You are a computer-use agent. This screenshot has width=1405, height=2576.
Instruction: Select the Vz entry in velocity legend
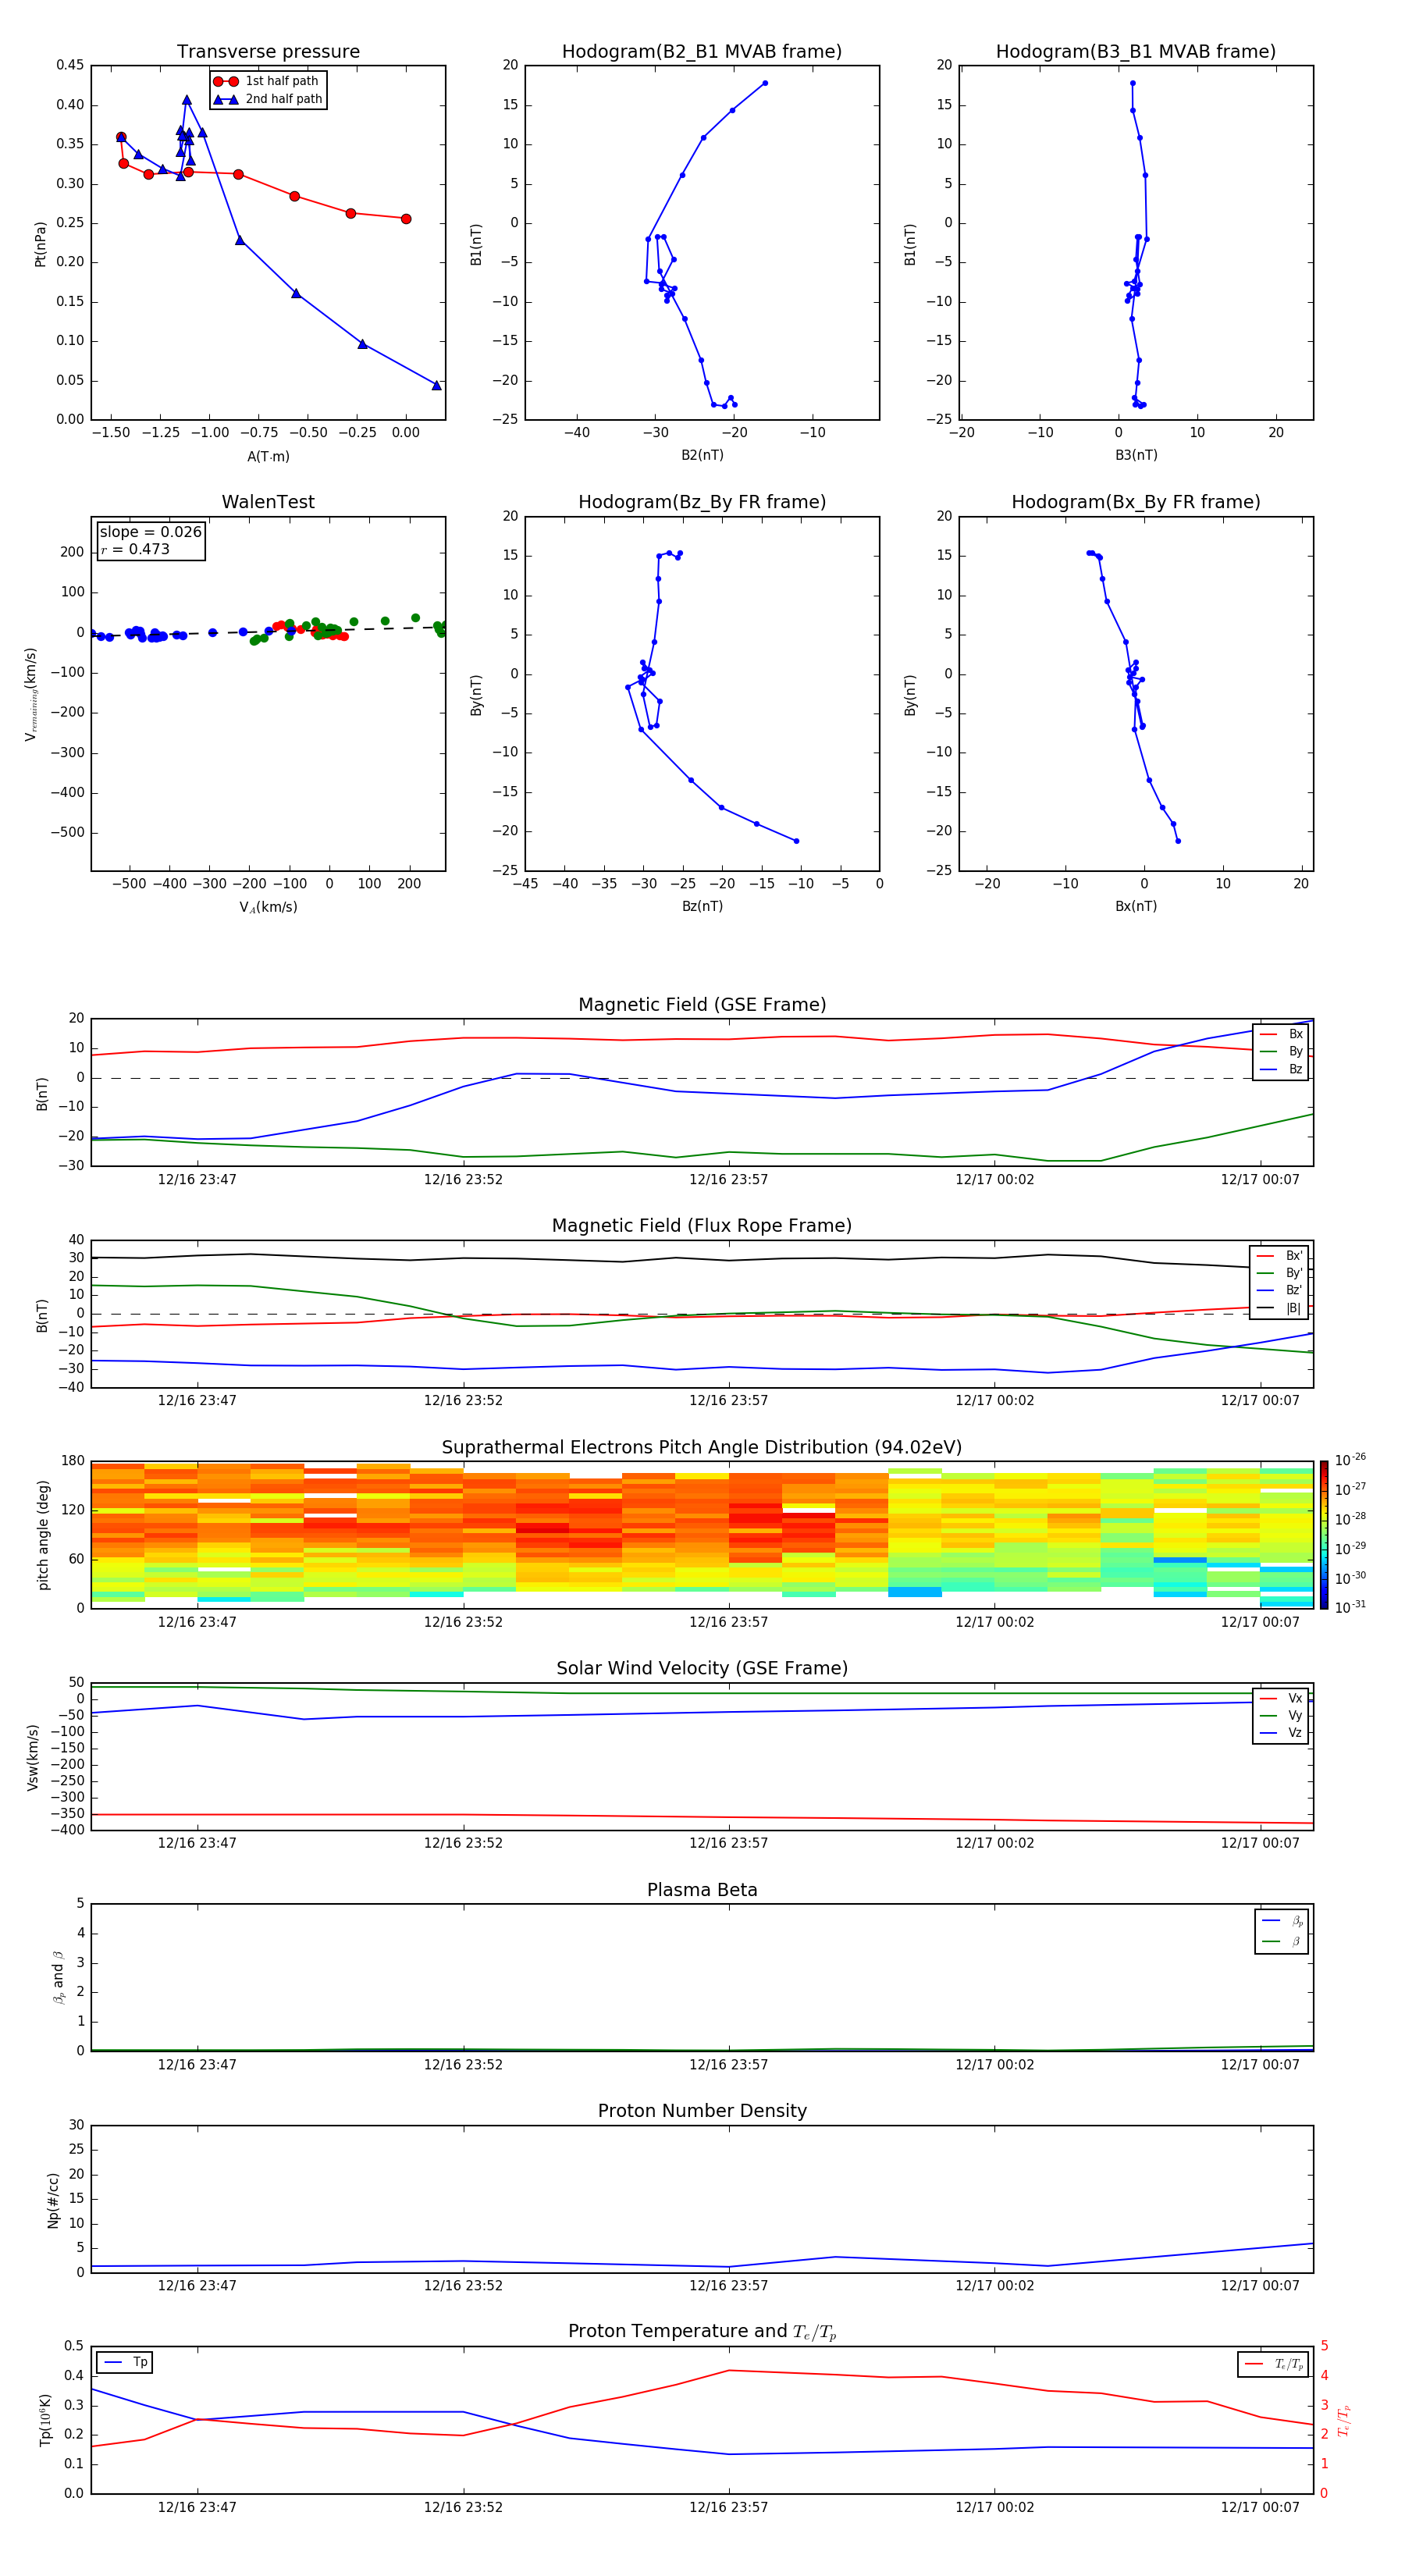pos(1281,1733)
